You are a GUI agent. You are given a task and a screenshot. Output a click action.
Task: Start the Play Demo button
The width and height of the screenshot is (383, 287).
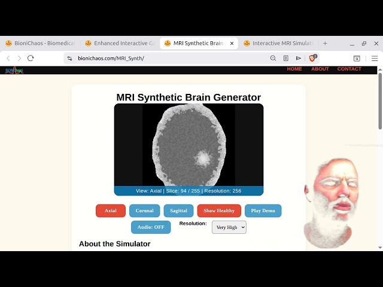tap(263, 210)
